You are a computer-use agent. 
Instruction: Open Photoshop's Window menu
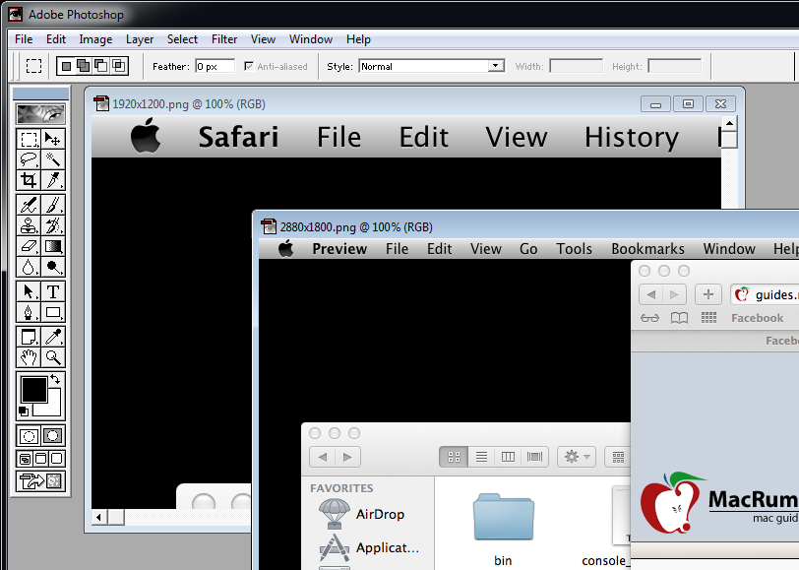311,39
